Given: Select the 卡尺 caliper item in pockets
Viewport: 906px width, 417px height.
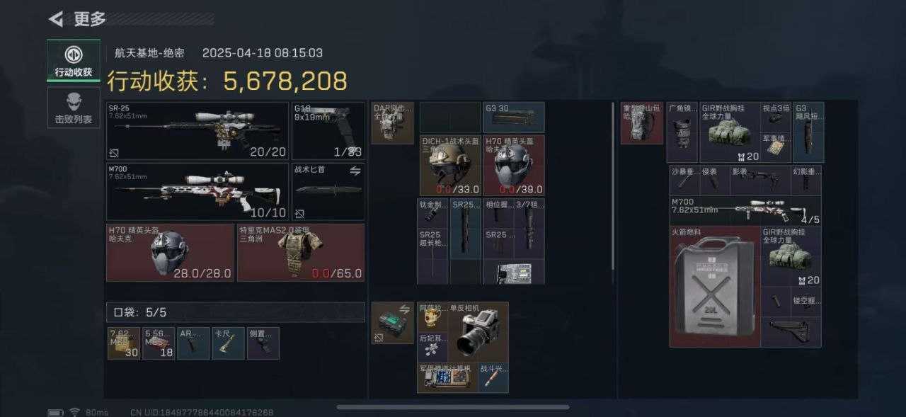Looking at the screenshot, I should 228,343.
